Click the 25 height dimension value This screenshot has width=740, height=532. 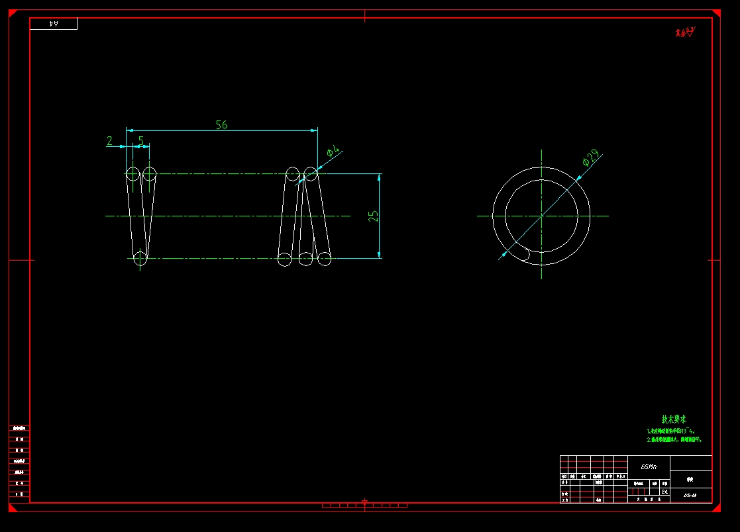tap(373, 216)
